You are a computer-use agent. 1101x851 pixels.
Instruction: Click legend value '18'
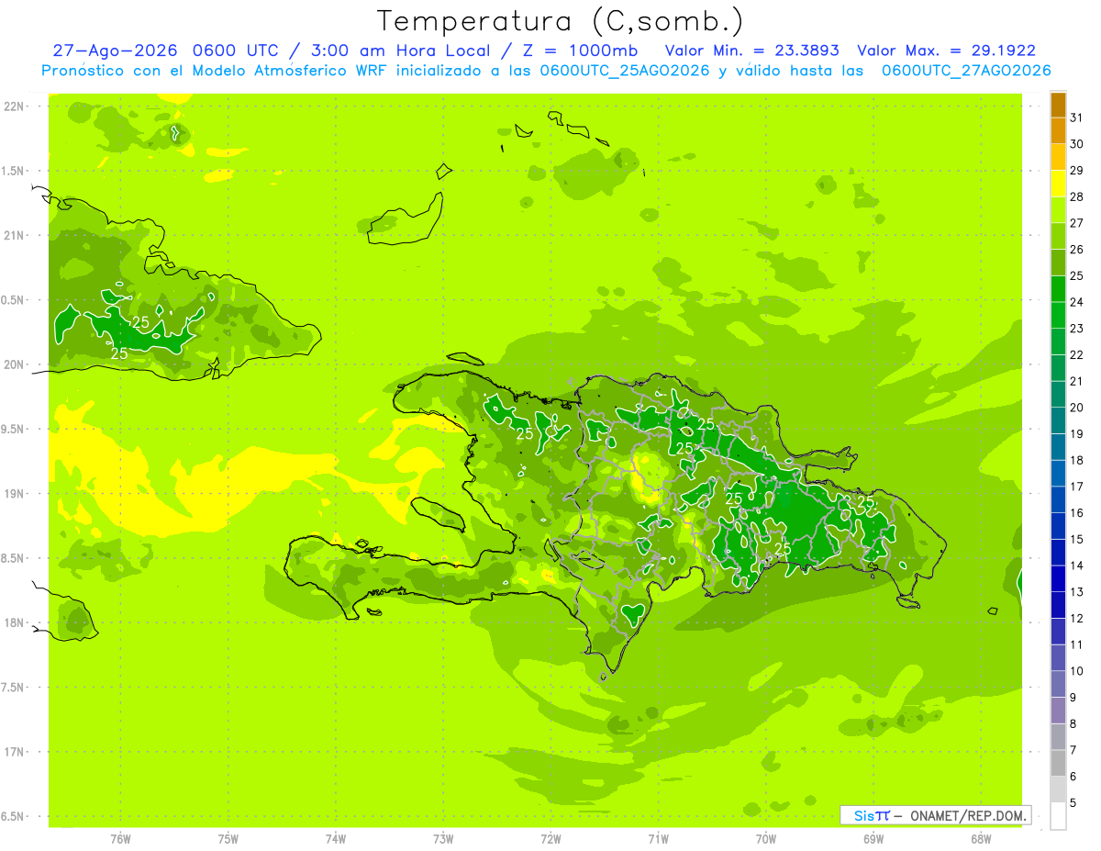coord(1077,460)
